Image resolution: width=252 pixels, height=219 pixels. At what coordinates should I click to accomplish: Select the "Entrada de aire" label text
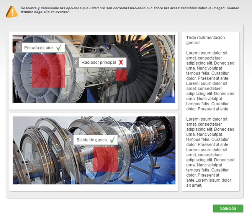[x=38, y=48]
